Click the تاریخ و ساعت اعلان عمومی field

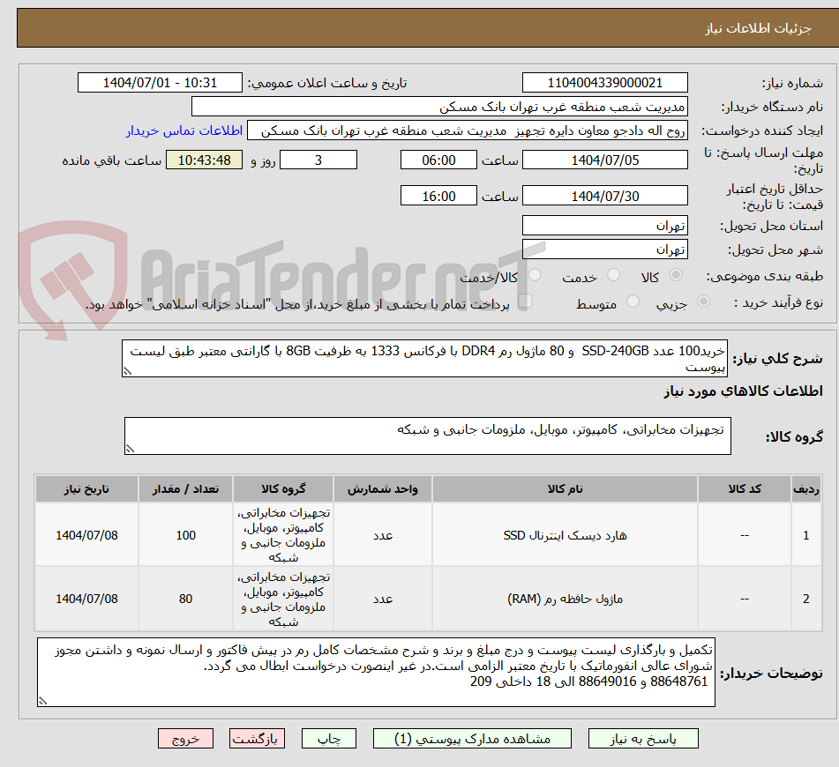pyautogui.click(x=160, y=82)
